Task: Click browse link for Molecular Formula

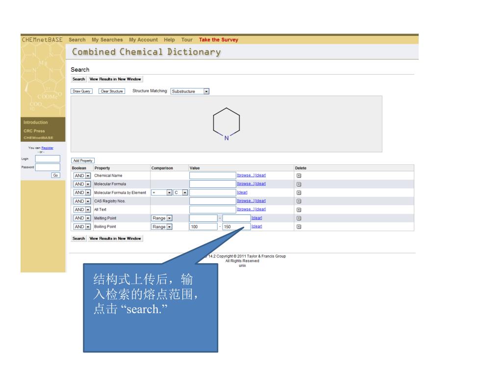Action: point(246,184)
